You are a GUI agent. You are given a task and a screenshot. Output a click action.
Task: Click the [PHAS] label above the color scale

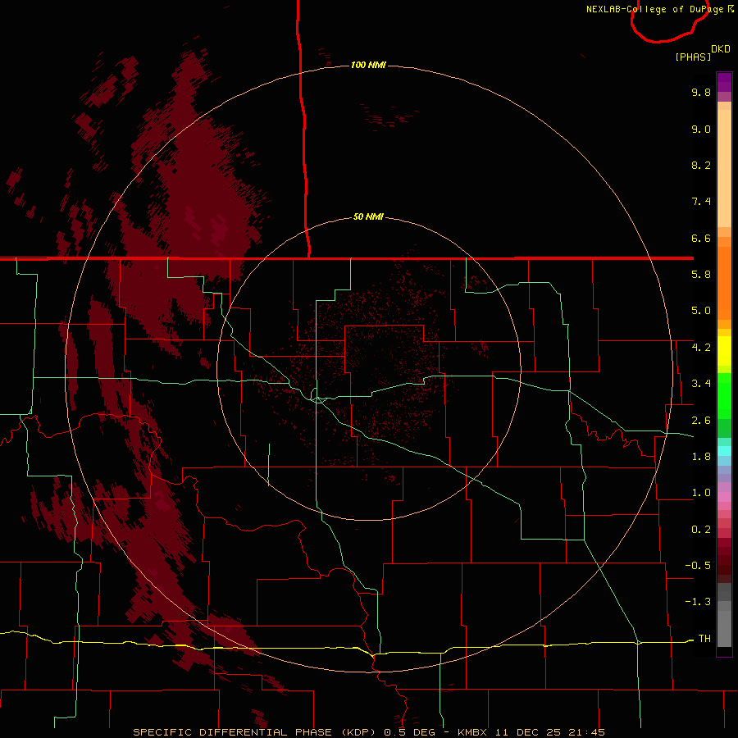[x=693, y=57]
